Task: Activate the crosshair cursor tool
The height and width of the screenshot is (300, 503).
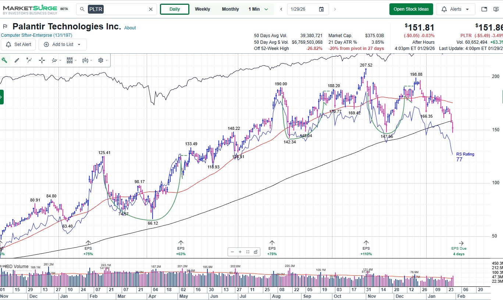Action: 42,60
